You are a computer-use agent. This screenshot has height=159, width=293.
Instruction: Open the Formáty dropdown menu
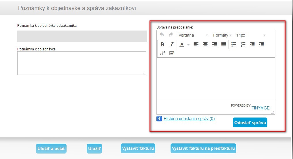222,35
